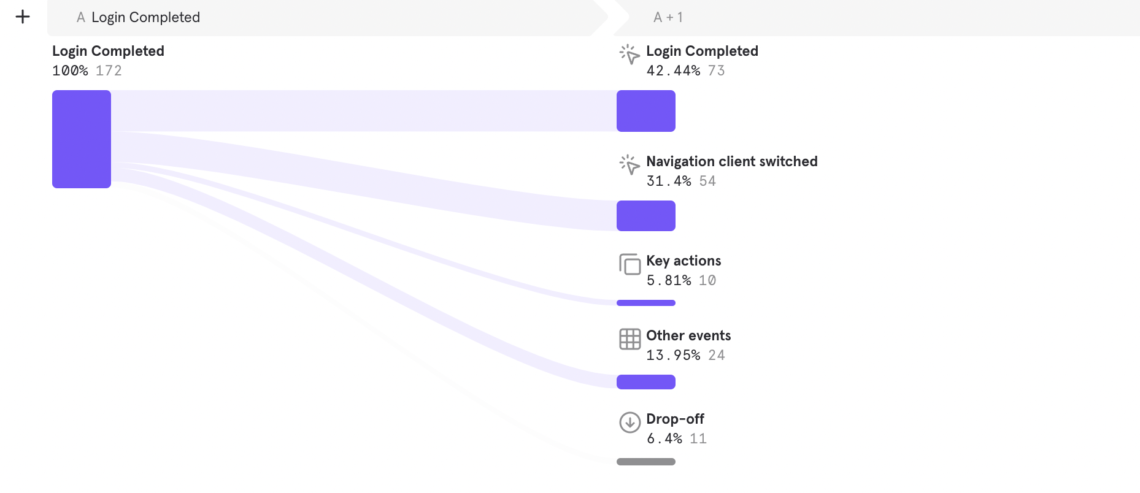Add a new step with the plus icon
The image size is (1140, 493).
click(x=23, y=17)
